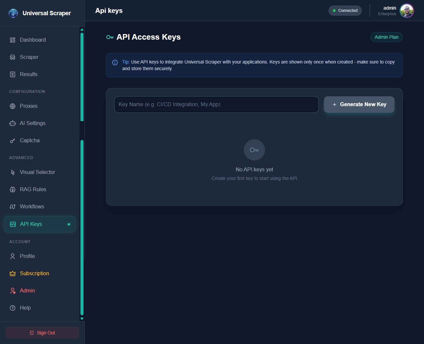424x344 pixels.
Task: Open Results in the sidebar
Action: [x=40, y=74]
